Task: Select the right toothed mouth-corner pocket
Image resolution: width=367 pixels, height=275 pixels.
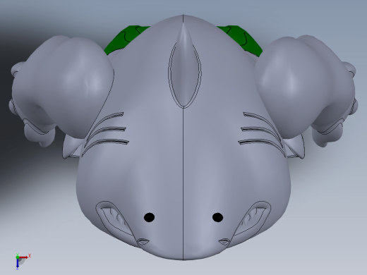Action: pyautogui.click(x=252, y=218)
